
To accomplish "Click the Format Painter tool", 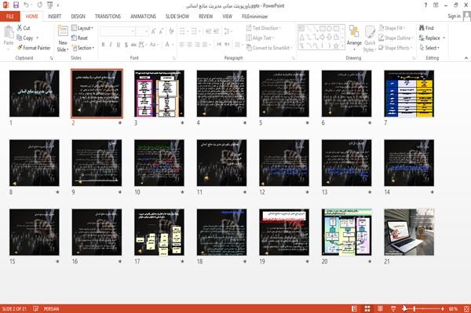I will click(34, 48).
